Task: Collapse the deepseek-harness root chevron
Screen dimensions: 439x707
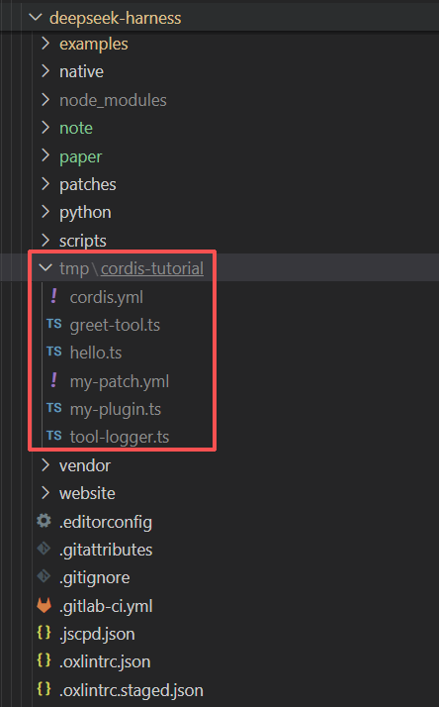Action: tap(36, 17)
